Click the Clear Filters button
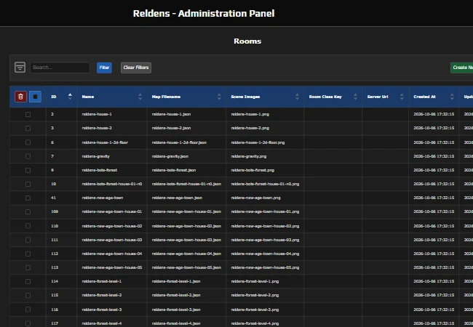This screenshot has height=327, width=473. coord(136,68)
